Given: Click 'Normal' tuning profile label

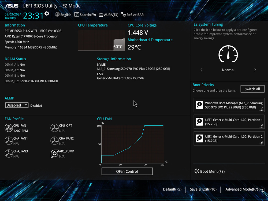Looking at the screenshot, I should point(228,70).
